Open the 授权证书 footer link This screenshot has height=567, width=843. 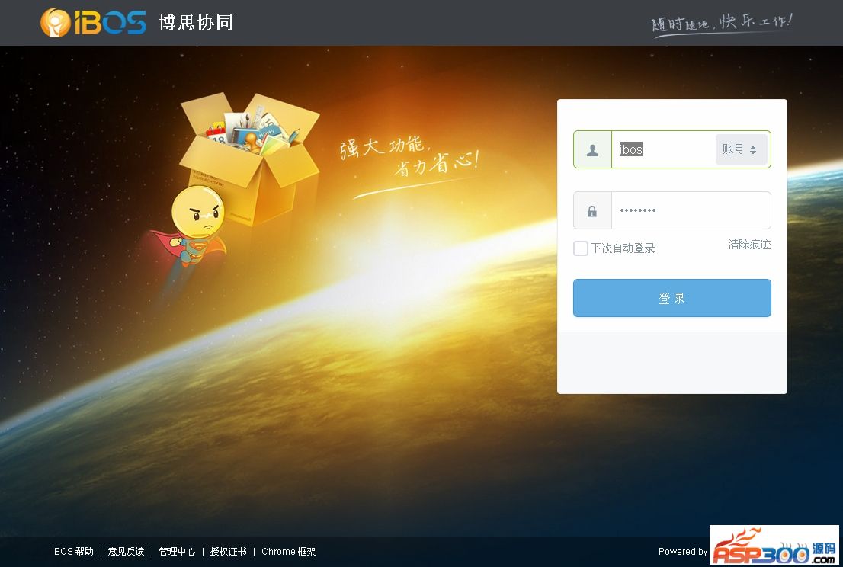[228, 552]
